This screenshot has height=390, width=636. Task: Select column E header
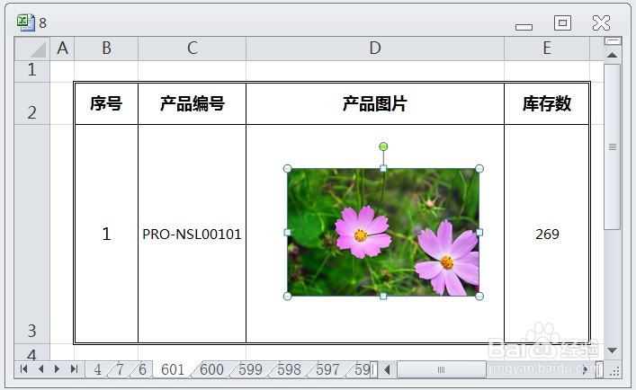[x=547, y=49]
